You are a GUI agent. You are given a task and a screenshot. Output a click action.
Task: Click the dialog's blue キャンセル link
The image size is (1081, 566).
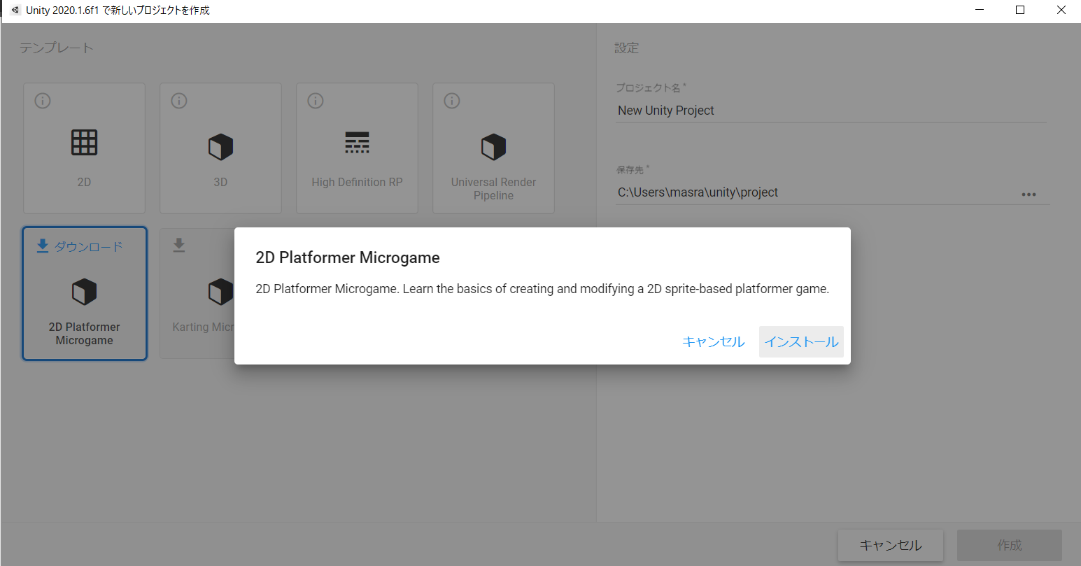[x=714, y=341]
